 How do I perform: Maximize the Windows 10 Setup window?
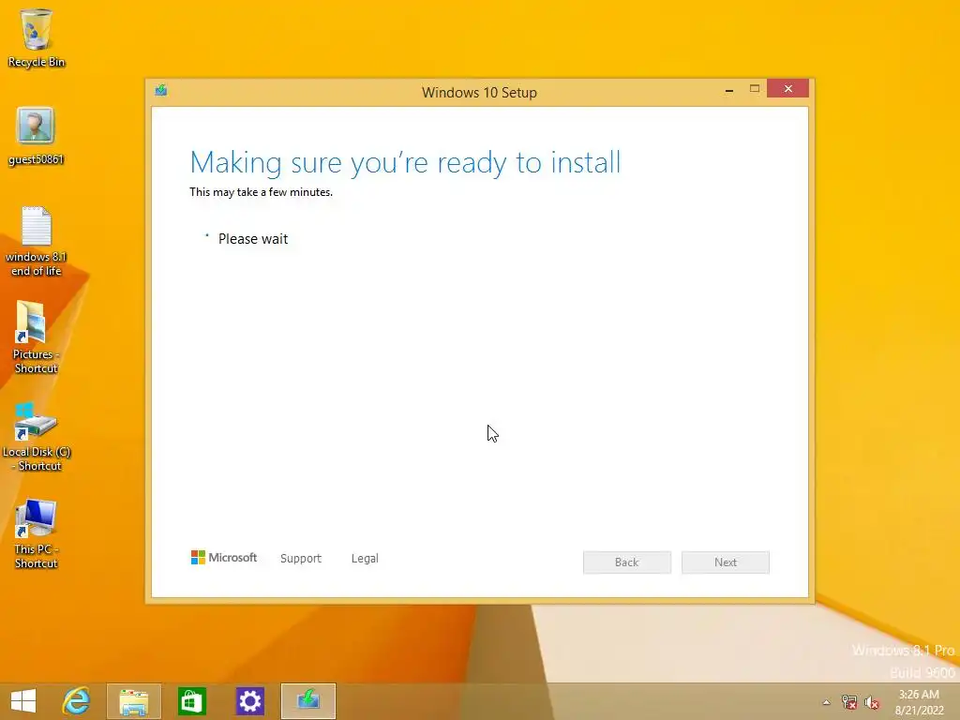pyautogui.click(x=755, y=89)
